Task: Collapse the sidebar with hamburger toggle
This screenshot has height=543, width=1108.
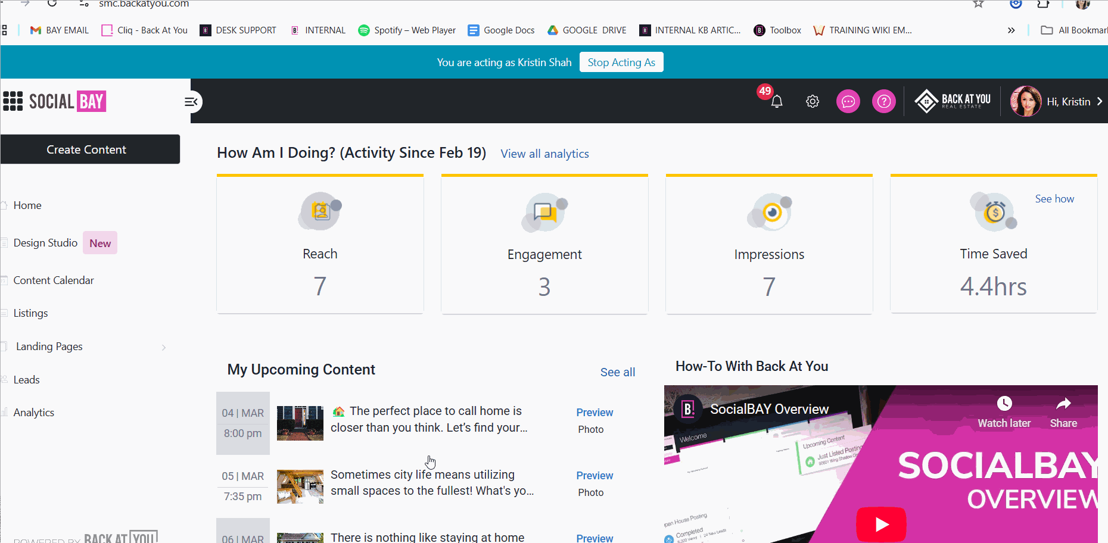Action: 191,102
